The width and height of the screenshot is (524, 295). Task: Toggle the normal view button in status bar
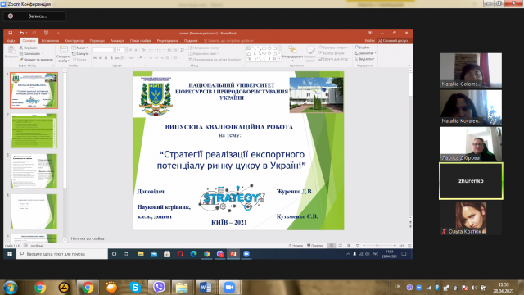[332, 246]
